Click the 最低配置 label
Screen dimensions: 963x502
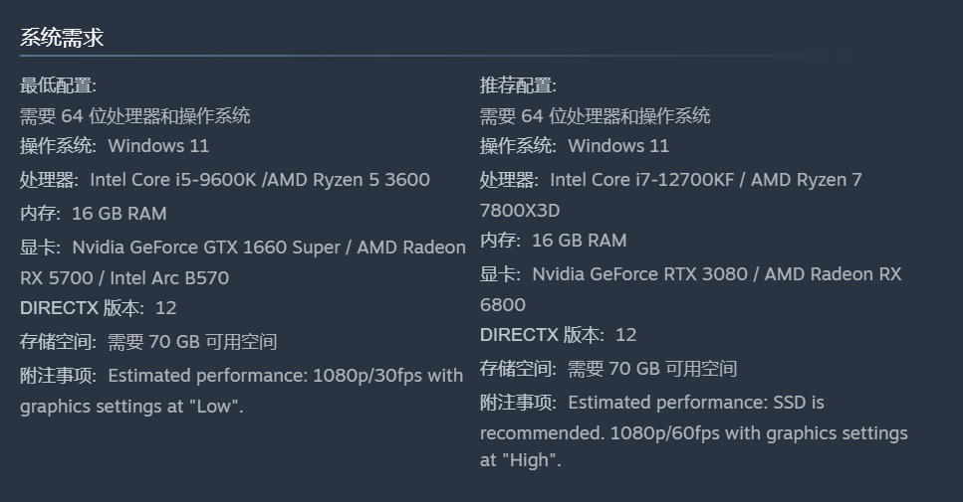(x=58, y=85)
